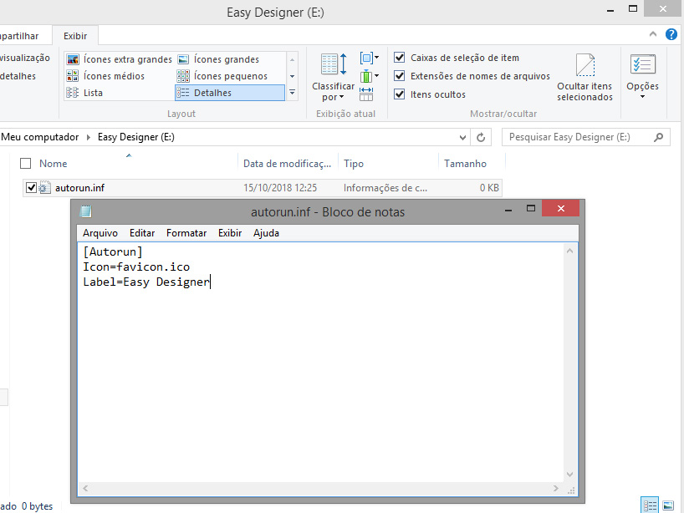
Task: Toggle Caixas de seleção de item checkbox
Action: [x=400, y=58]
